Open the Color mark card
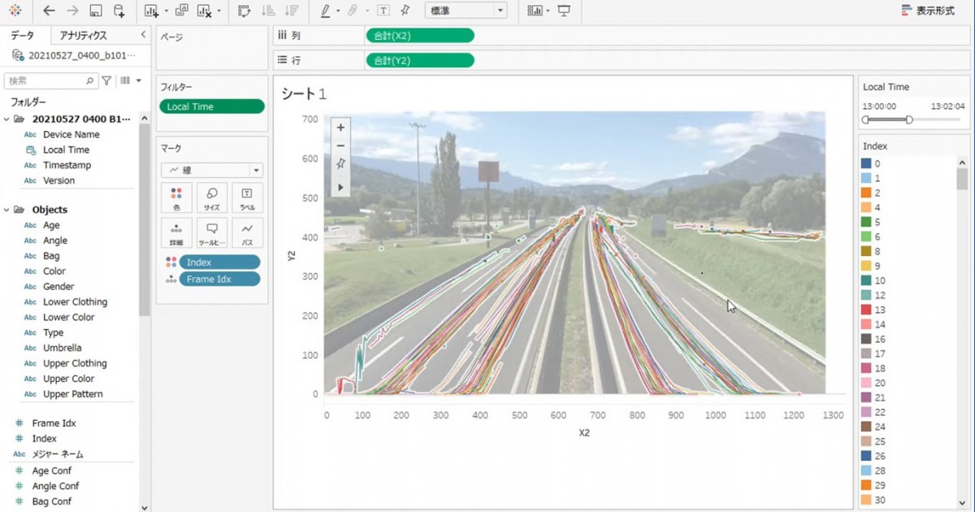Image resolution: width=975 pixels, height=512 pixels. (176, 197)
